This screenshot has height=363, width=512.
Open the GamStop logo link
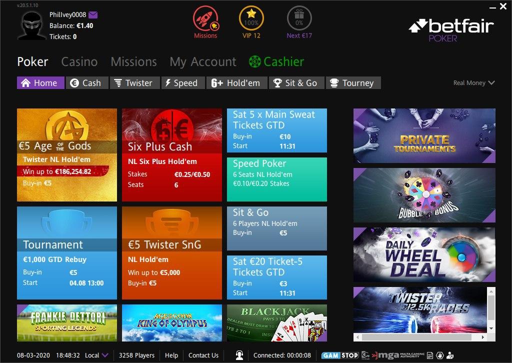coord(340,355)
